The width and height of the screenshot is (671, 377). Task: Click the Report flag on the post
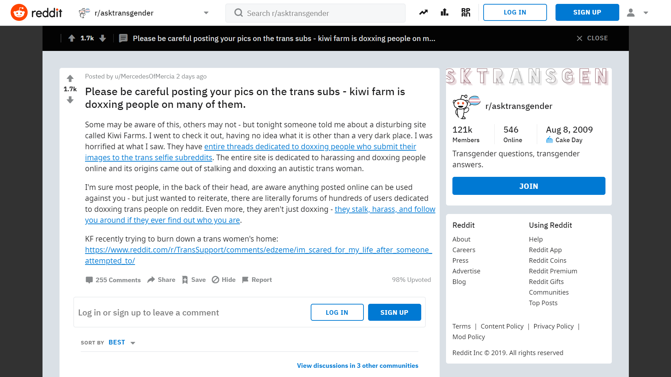(x=257, y=280)
